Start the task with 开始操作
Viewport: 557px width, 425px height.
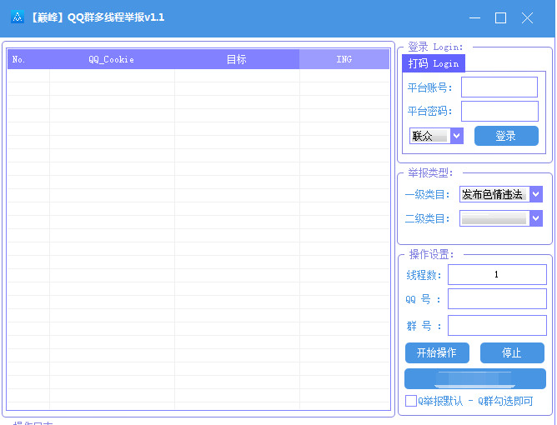coord(436,352)
